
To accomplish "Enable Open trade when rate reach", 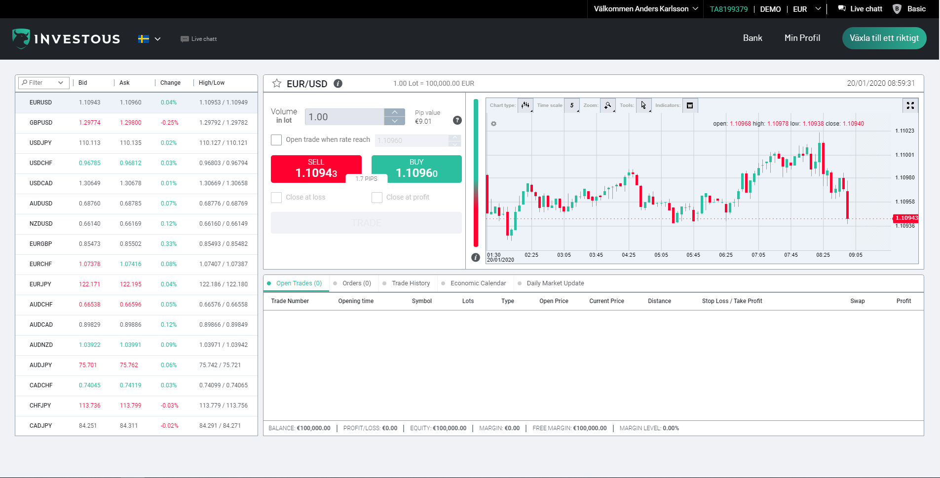I will tap(276, 140).
